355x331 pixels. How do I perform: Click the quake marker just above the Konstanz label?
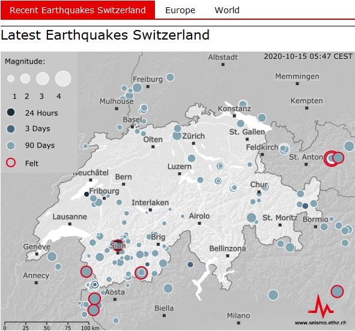click(243, 104)
